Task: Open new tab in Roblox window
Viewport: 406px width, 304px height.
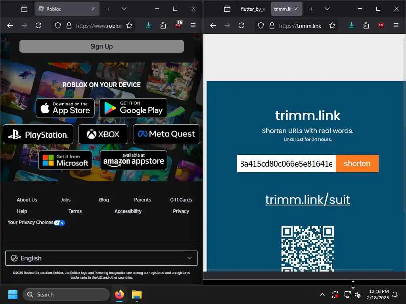Action: [108, 9]
